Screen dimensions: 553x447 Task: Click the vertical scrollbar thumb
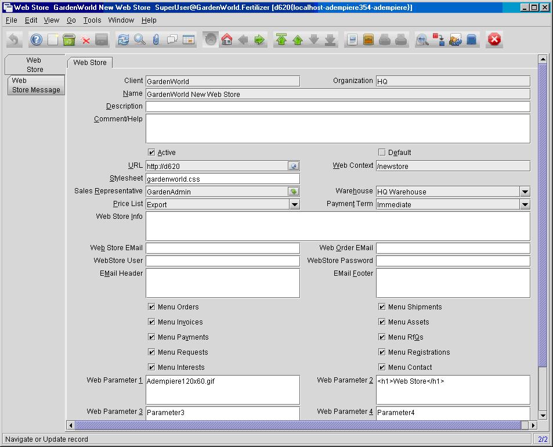tap(543, 215)
